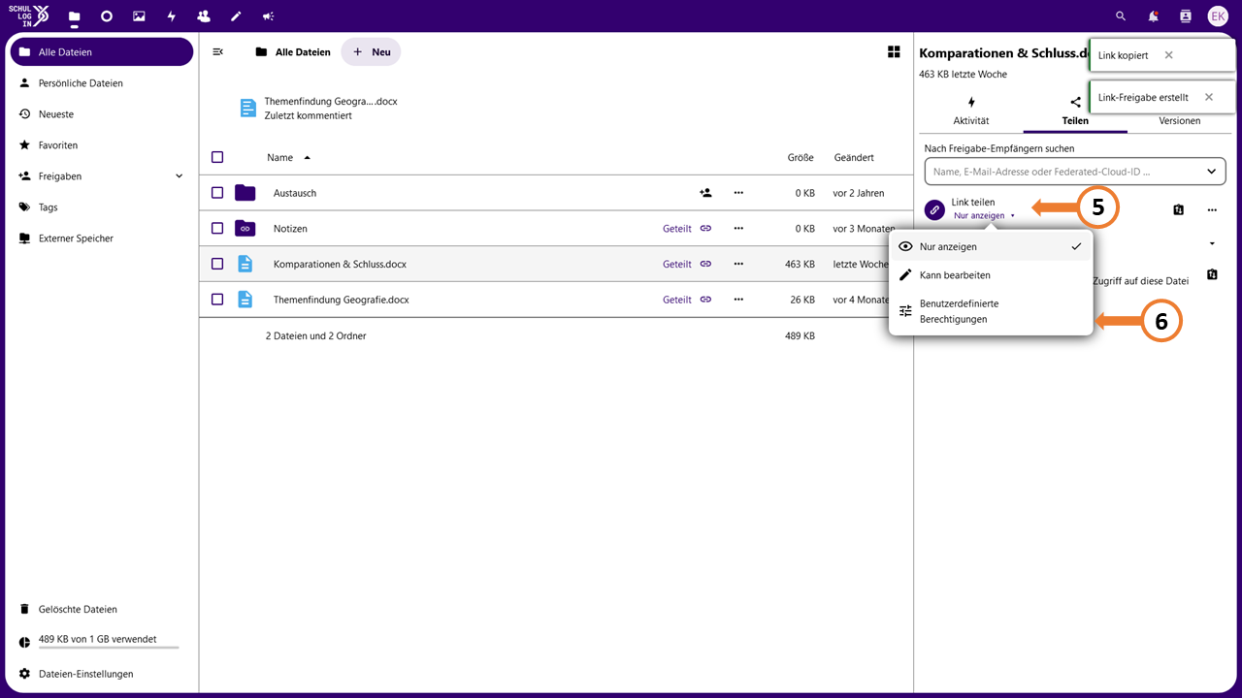1242x698 pixels.
Task: Open the Nur anzeigen permission dropdown
Action: coord(984,215)
